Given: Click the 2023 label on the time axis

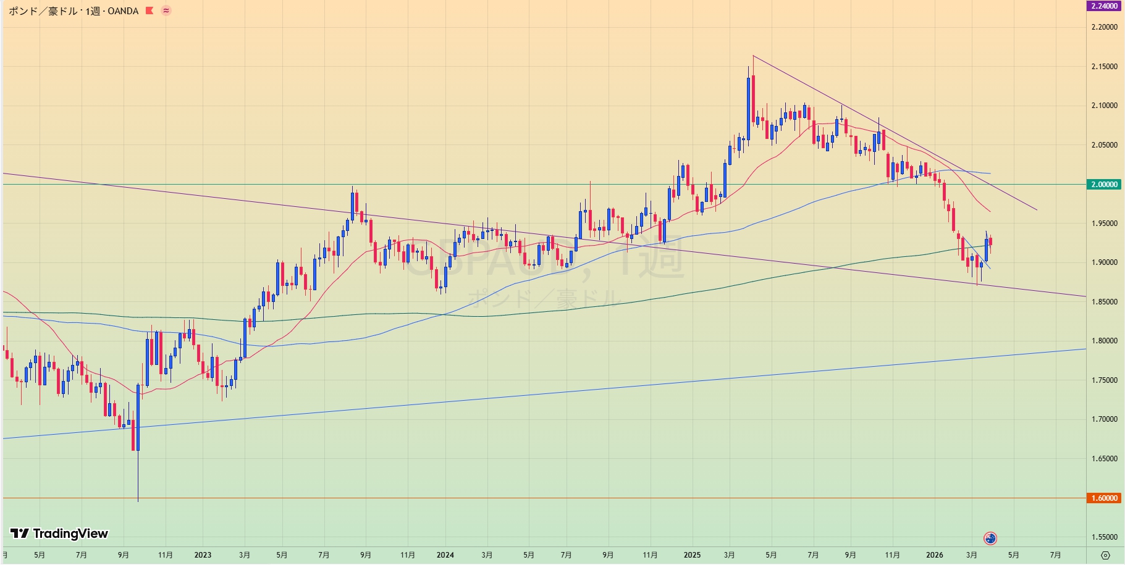Looking at the screenshot, I should [203, 555].
